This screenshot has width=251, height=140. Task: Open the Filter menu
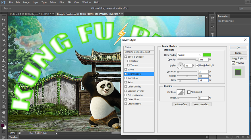pos(62,2)
